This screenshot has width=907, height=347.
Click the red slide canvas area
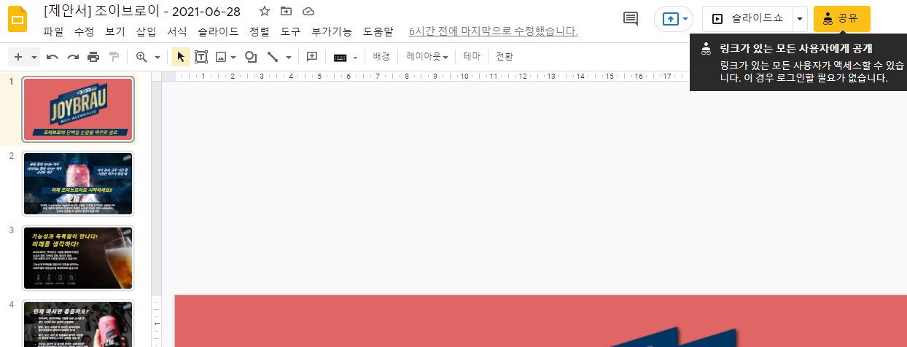[x=540, y=321]
